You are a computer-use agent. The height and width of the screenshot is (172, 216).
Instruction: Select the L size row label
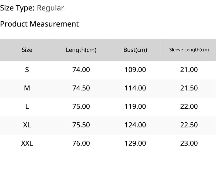pos(27,106)
